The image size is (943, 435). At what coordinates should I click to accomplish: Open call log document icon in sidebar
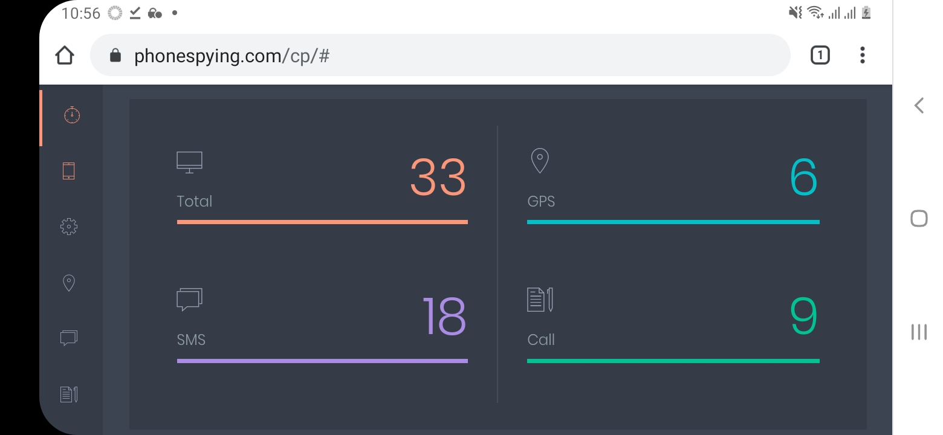tap(69, 394)
